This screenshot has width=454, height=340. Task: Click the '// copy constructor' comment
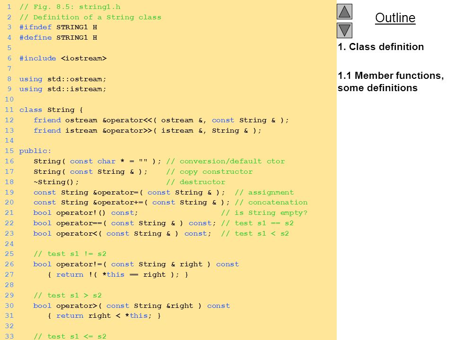[x=210, y=172]
